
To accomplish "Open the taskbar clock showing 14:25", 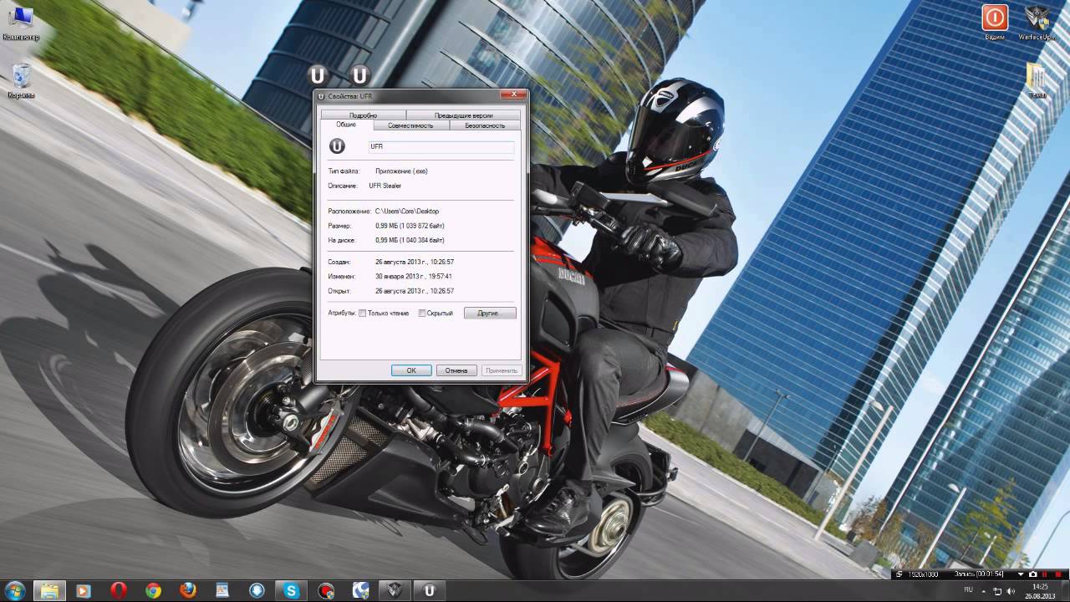I will click(x=1040, y=590).
